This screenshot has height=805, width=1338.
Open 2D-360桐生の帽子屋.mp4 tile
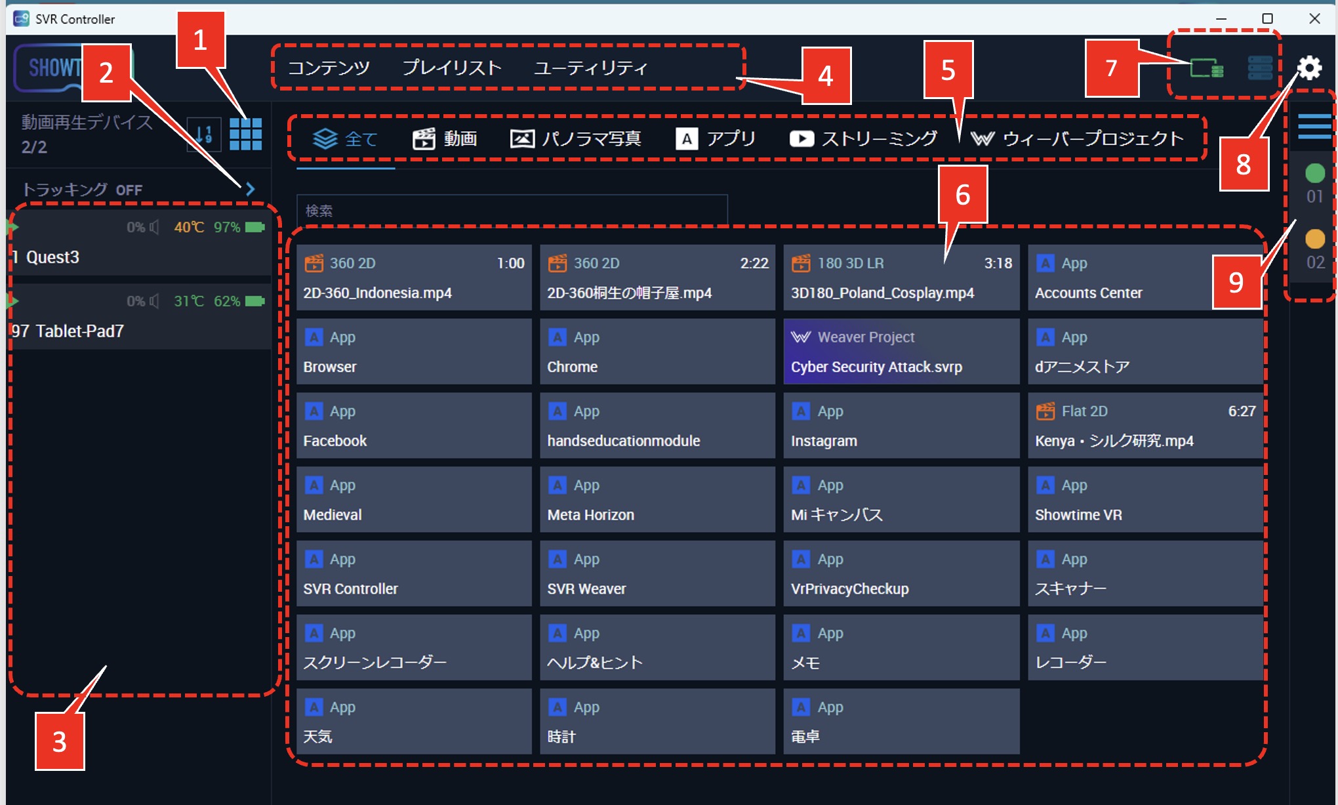coord(657,278)
